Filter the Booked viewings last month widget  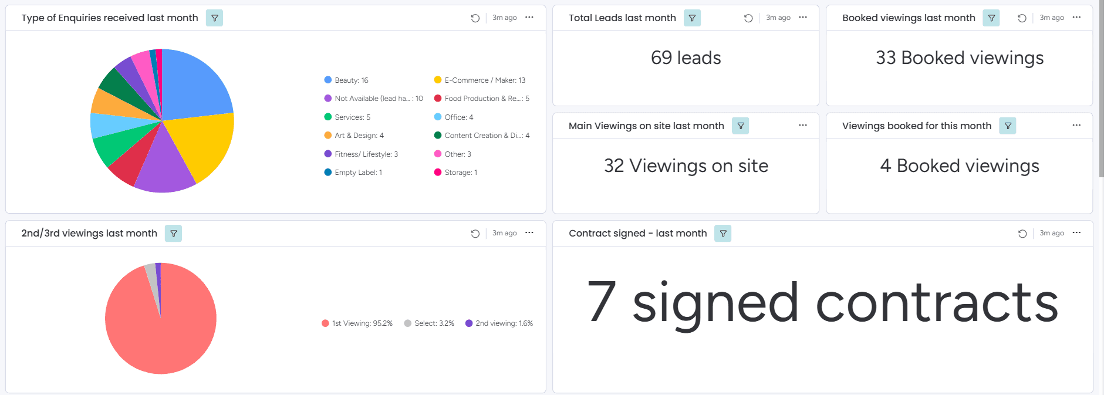point(991,18)
